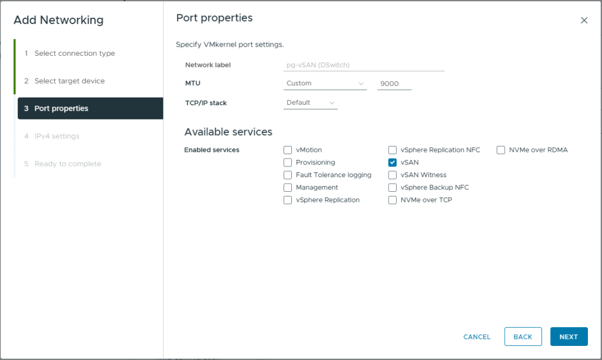Enable the vMotion service checkbox
Screen dimensions: 602x360
click(288, 150)
